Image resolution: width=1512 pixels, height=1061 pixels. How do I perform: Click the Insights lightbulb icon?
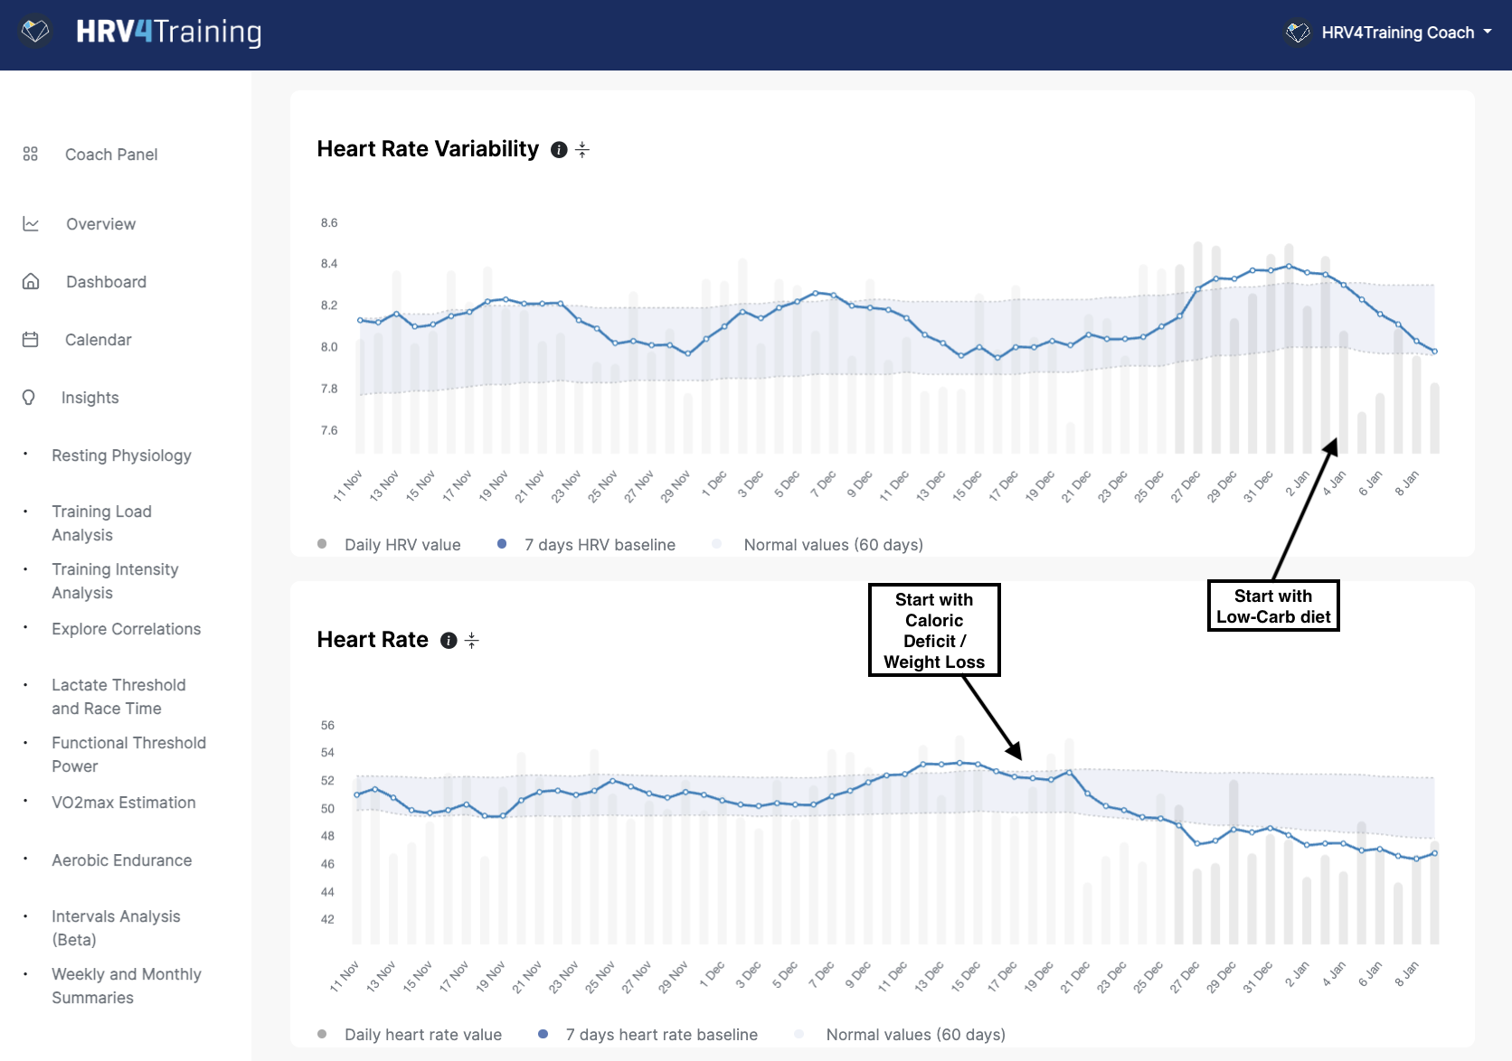pos(28,397)
